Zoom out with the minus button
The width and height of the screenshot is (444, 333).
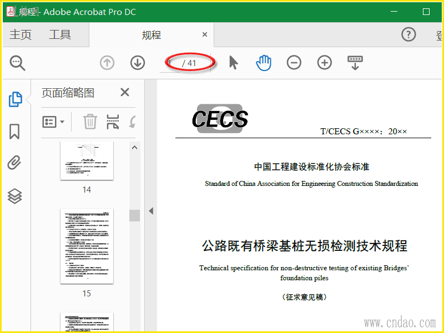(x=294, y=63)
